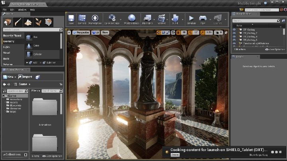This screenshot has width=287, height=161.
Task: Open the Lit view mode dropdown
Action: (x=95, y=33)
